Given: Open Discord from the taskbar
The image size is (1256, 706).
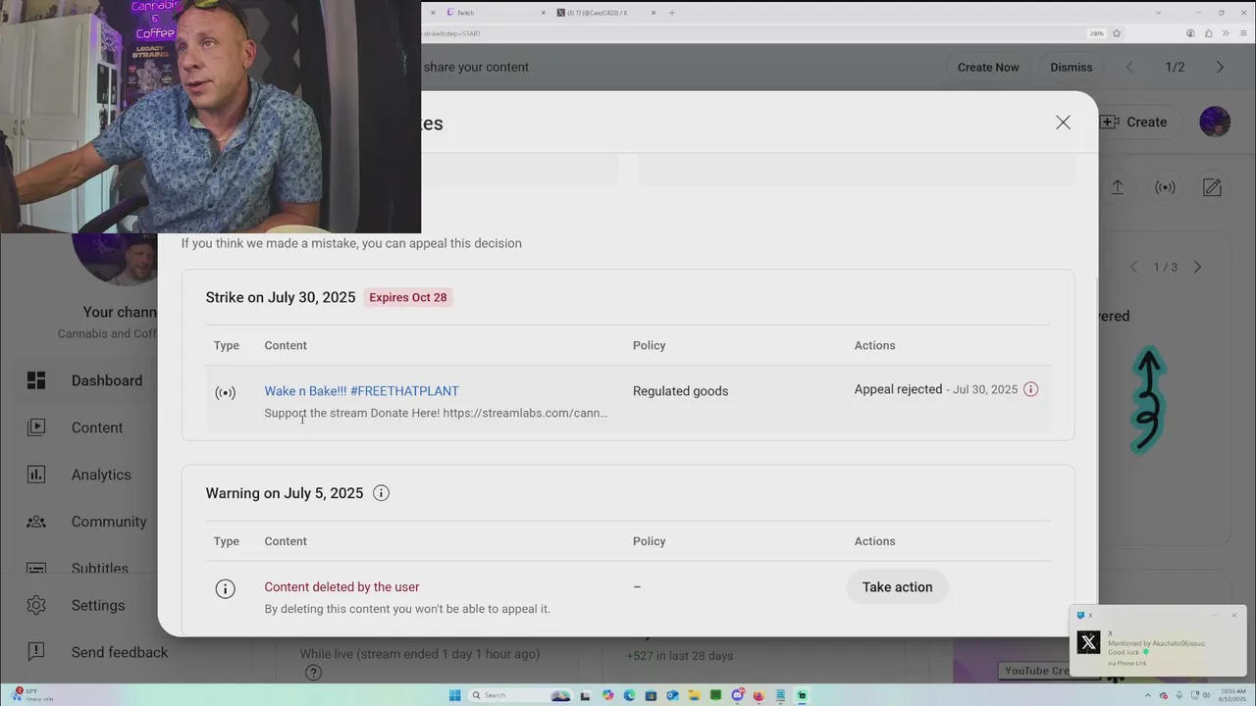Looking at the screenshot, I should [x=737, y=695].
